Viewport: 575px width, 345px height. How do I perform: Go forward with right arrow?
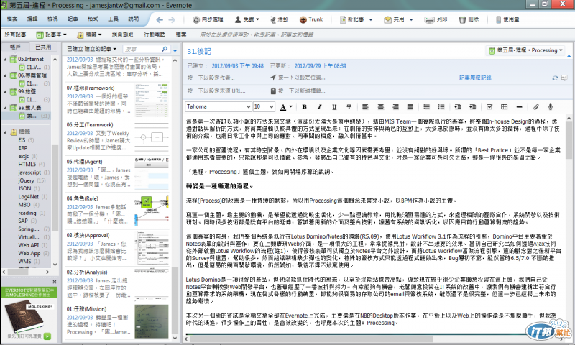pos(172,20)
